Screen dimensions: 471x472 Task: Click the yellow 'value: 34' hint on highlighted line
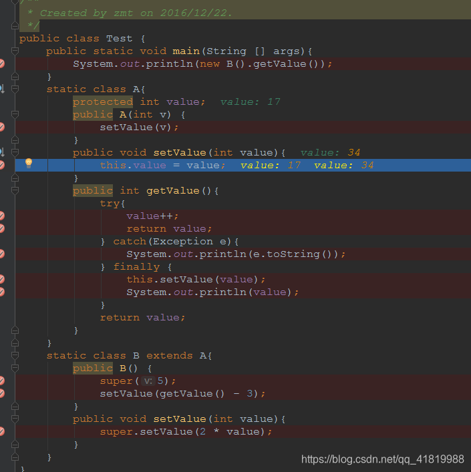(x=344, y=165)
